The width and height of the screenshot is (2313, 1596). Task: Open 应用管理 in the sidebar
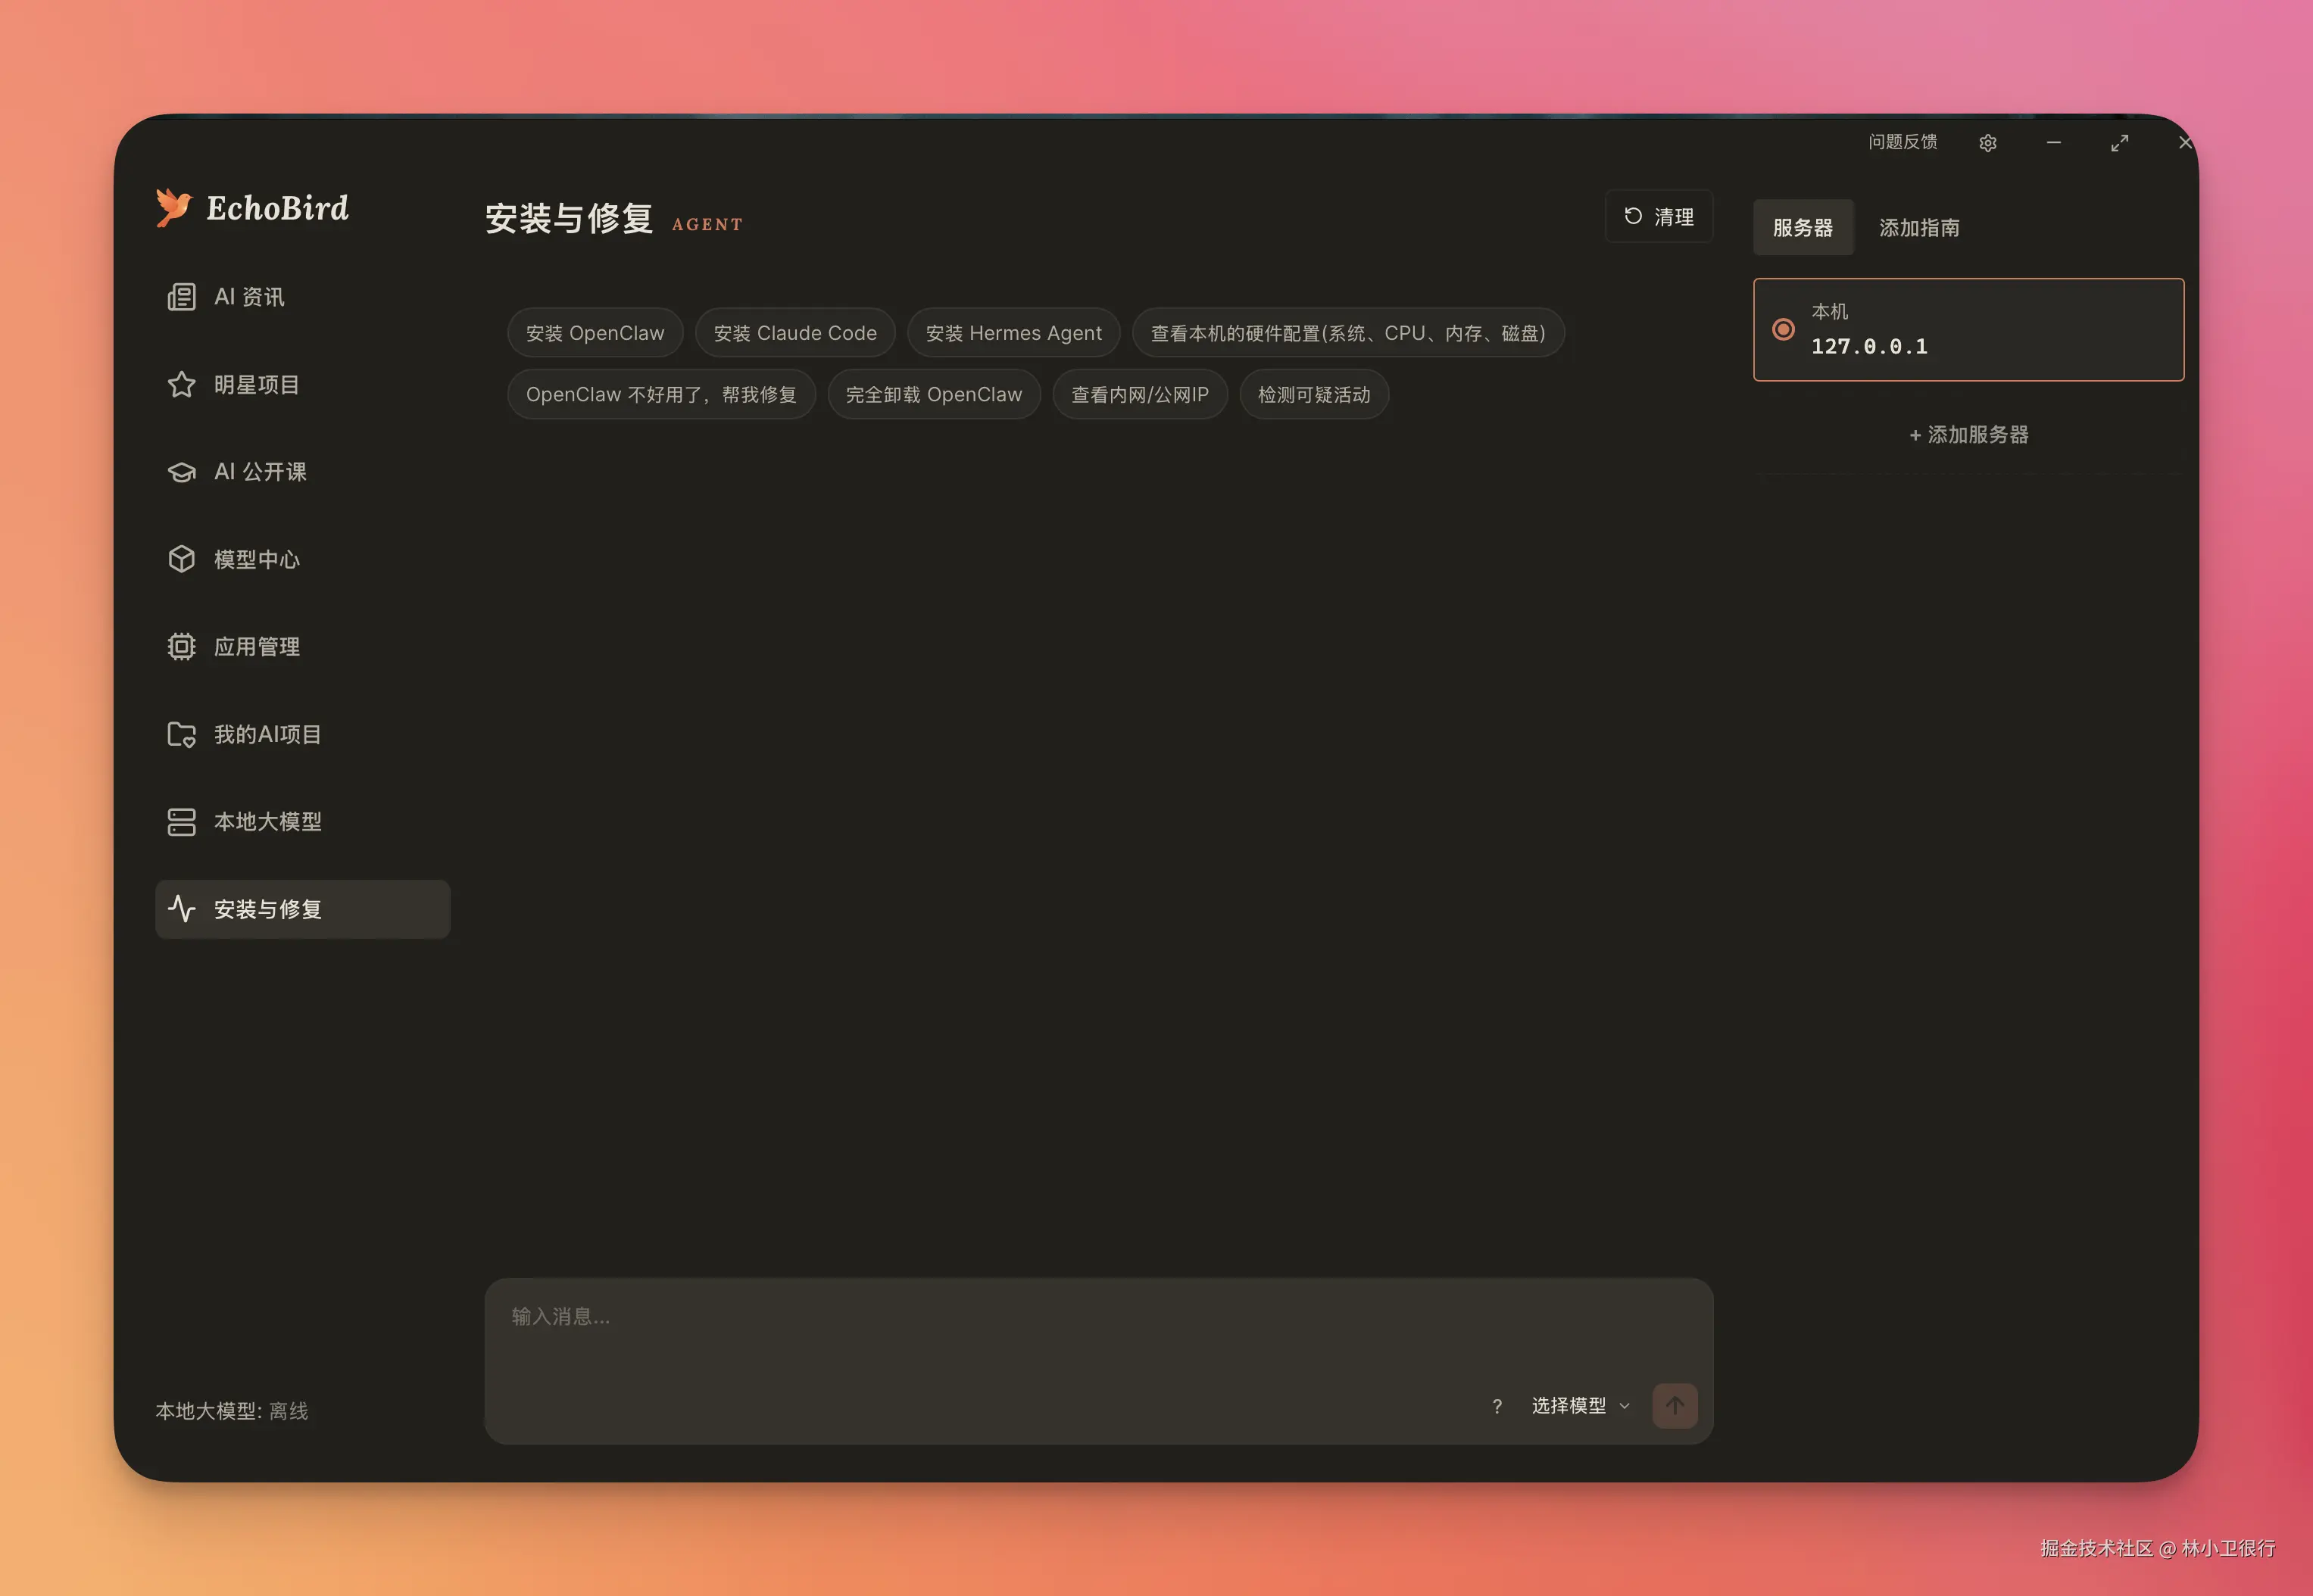(x=302, y=647)
